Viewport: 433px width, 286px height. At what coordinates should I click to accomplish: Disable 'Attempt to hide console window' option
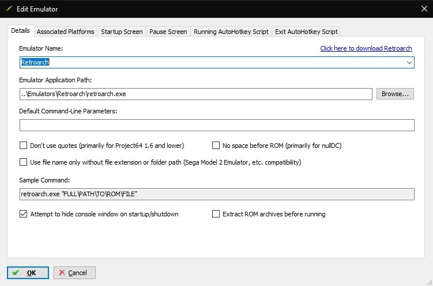point(24,214)
